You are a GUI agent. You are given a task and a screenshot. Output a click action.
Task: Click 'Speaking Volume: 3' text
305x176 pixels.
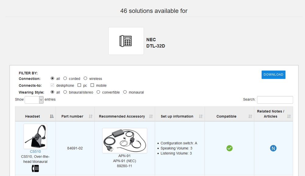176,148
